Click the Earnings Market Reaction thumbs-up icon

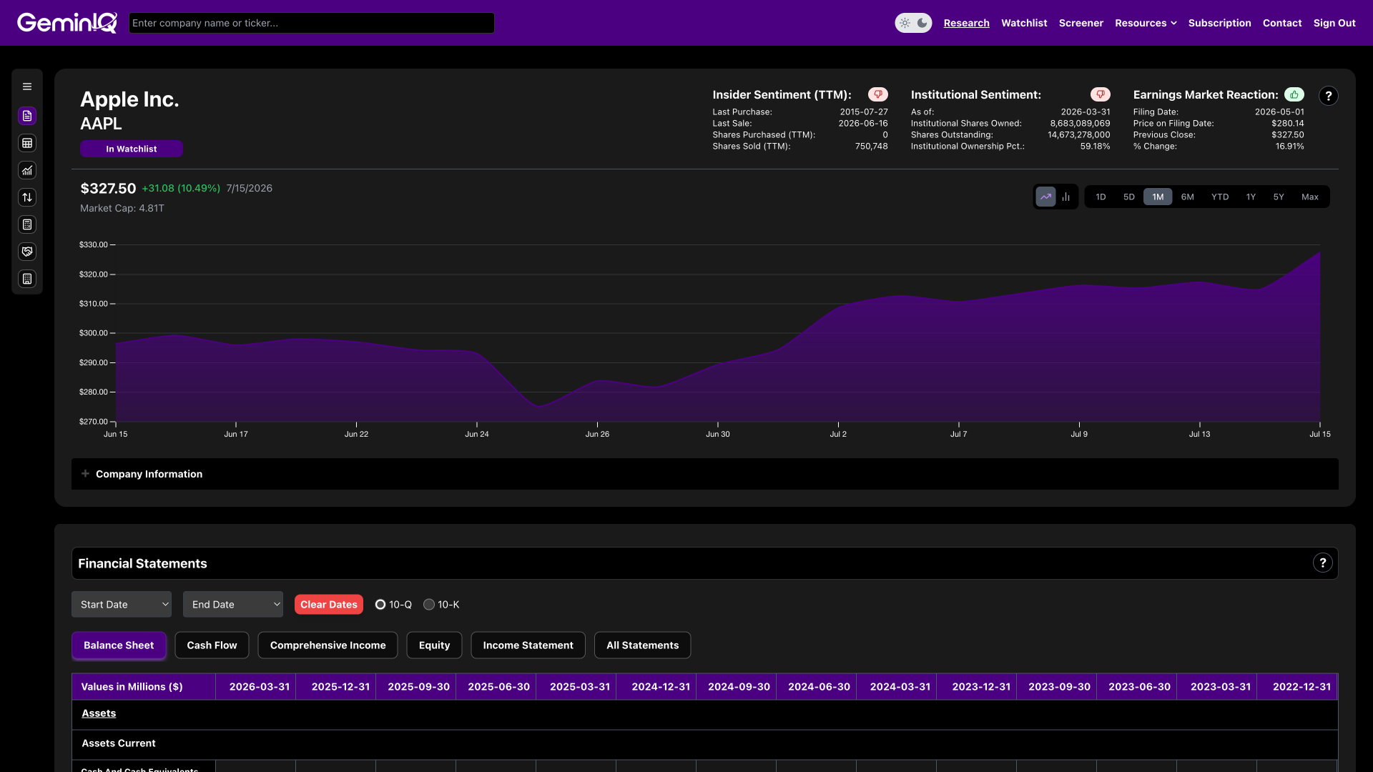[x=1294, y=94]
